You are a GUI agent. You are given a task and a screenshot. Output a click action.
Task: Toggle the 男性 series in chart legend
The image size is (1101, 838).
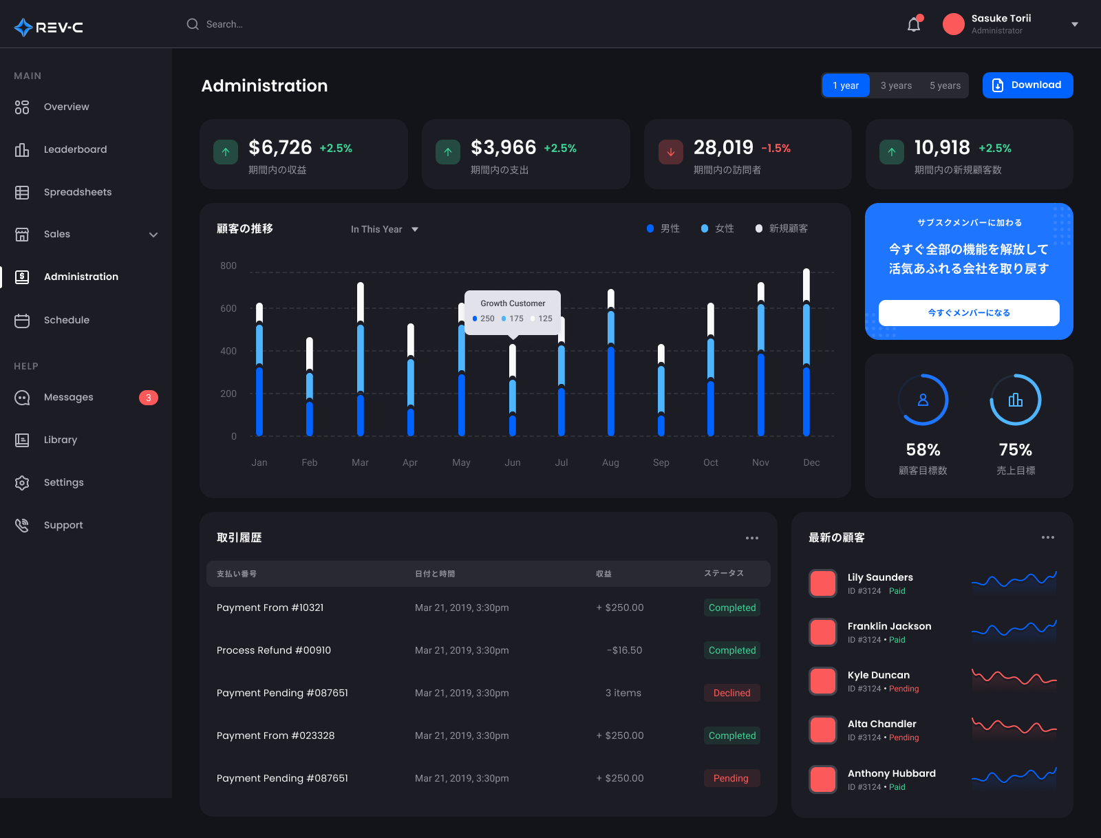point(663,228)
